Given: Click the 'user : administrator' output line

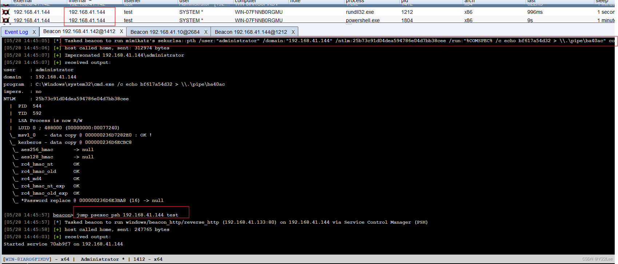Looking at the screenshot, I should click(x=39, y=70).
